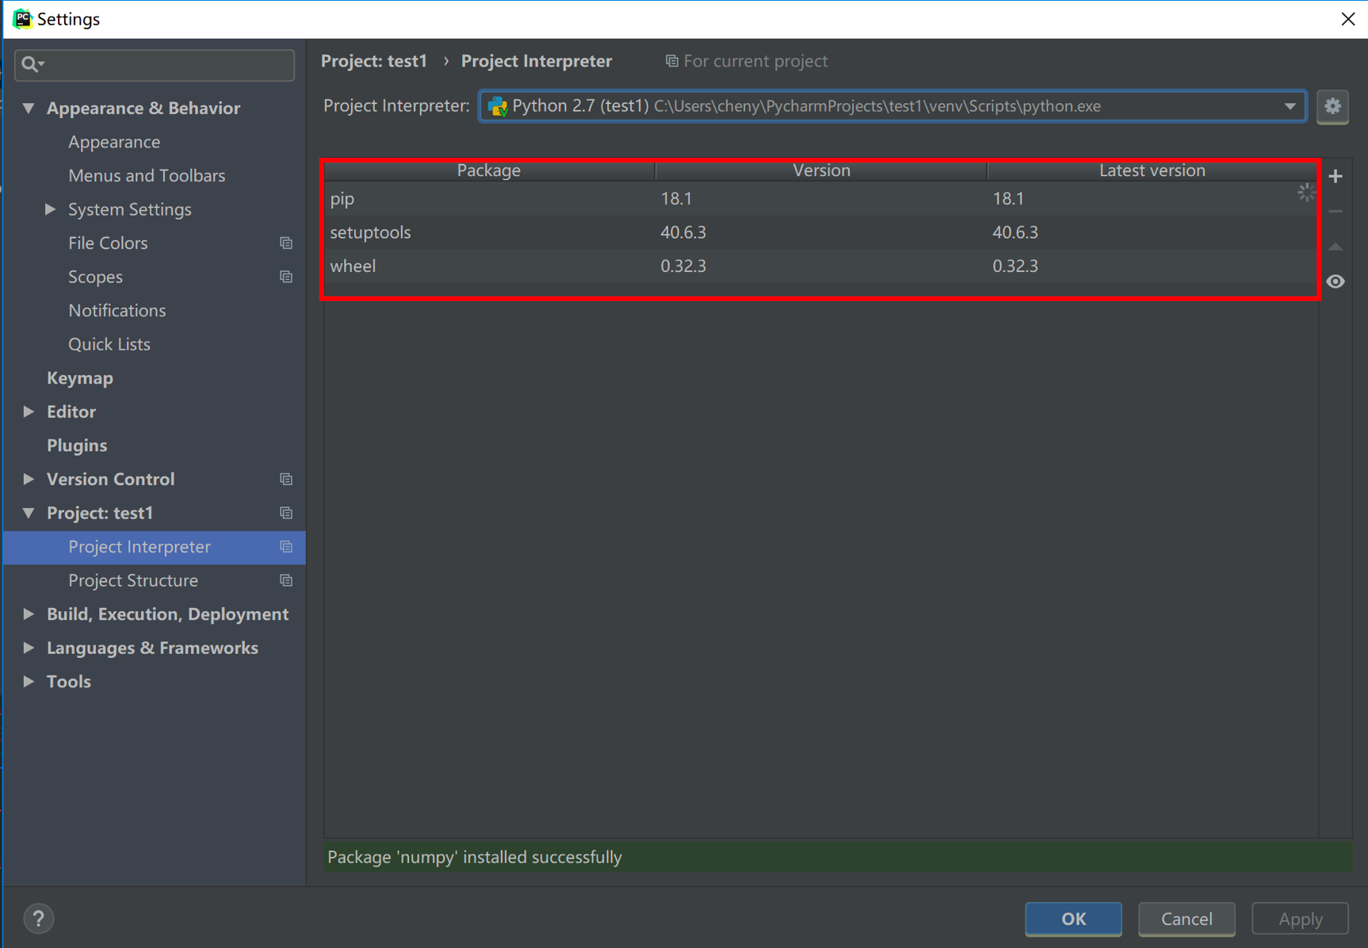The image size is (1368, 948).
Task: Click the search magnifier icon in settings
Action: [x=32, y=64]
